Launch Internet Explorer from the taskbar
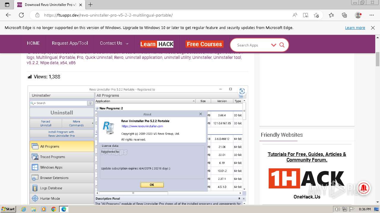Viewport: 380px width, 213px height. tap(24, 209)
